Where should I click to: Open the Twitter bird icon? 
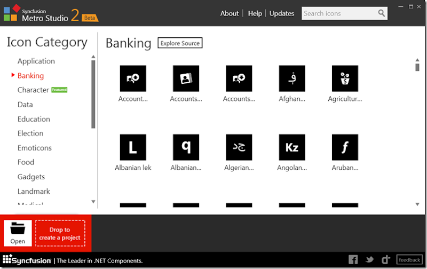(x=369, y=259)
